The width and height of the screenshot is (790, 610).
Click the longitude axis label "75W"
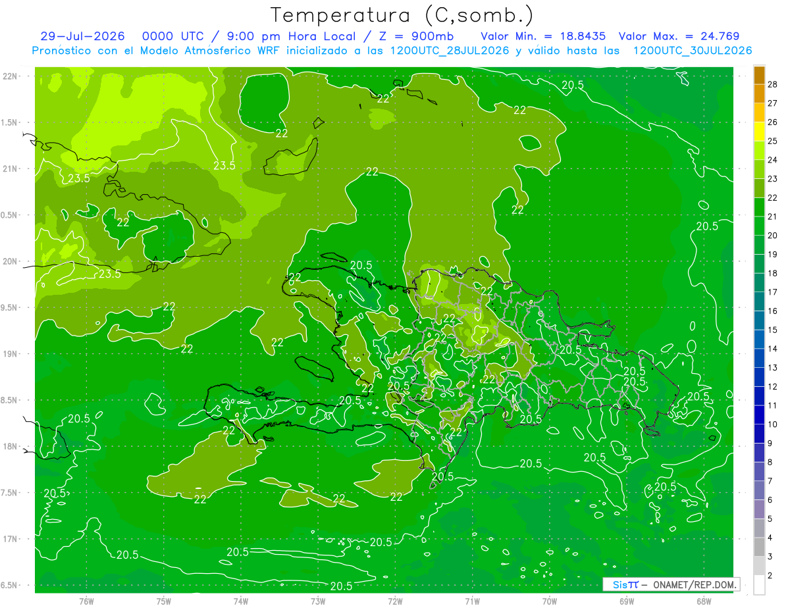tap(164, 601)
